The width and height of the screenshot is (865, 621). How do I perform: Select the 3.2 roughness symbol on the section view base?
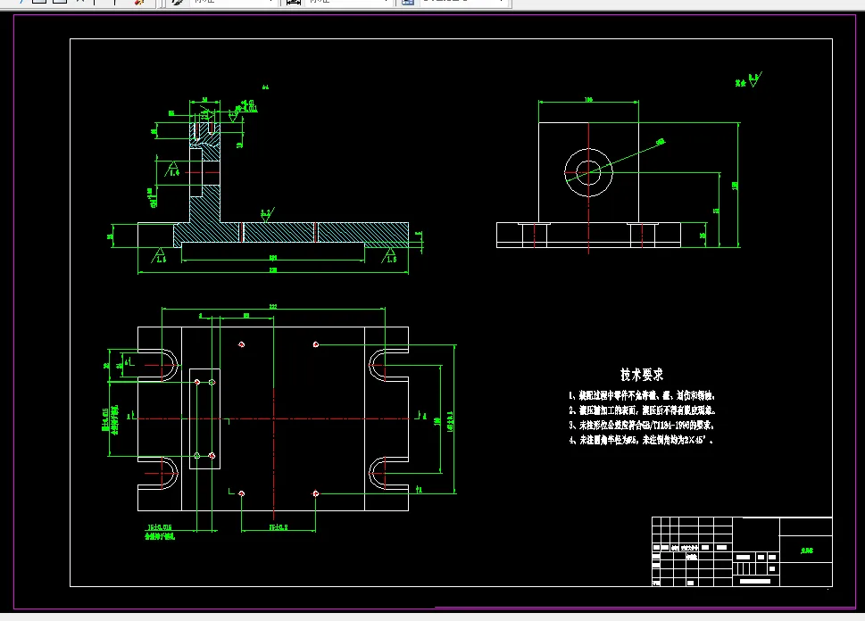click(x=267, y=214)
